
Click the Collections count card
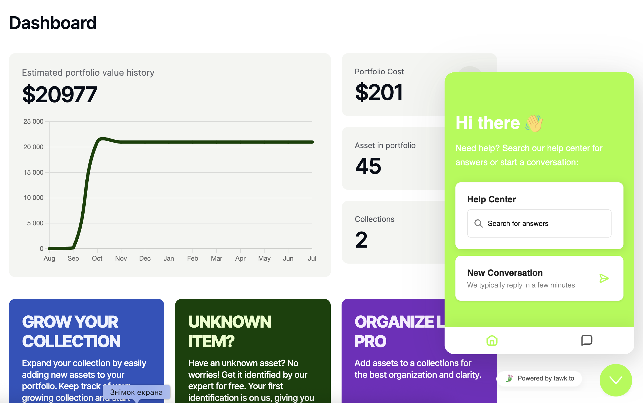pos(393,232)
